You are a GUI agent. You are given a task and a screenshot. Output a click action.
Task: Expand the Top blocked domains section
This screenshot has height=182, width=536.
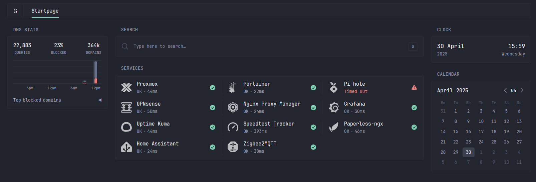tap(100, 100)
